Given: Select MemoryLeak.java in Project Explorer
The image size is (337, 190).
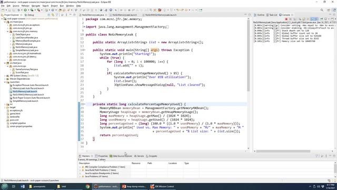Looking at the screenshot, I should [x=24, y=44].
